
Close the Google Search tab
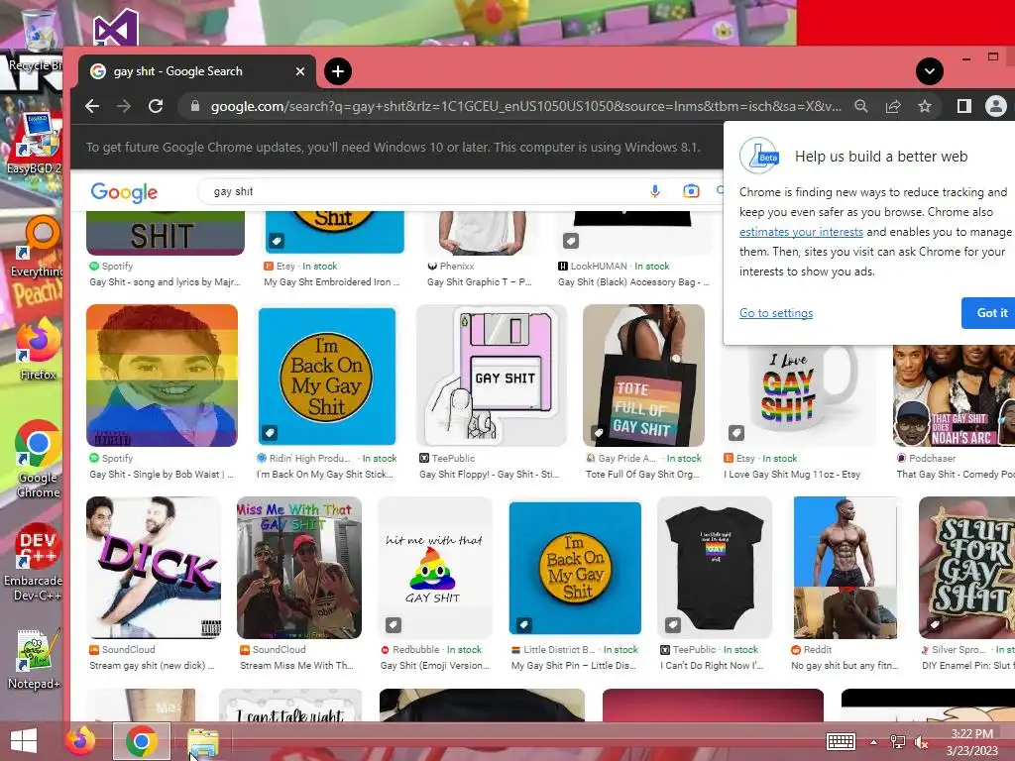(299, 71)
